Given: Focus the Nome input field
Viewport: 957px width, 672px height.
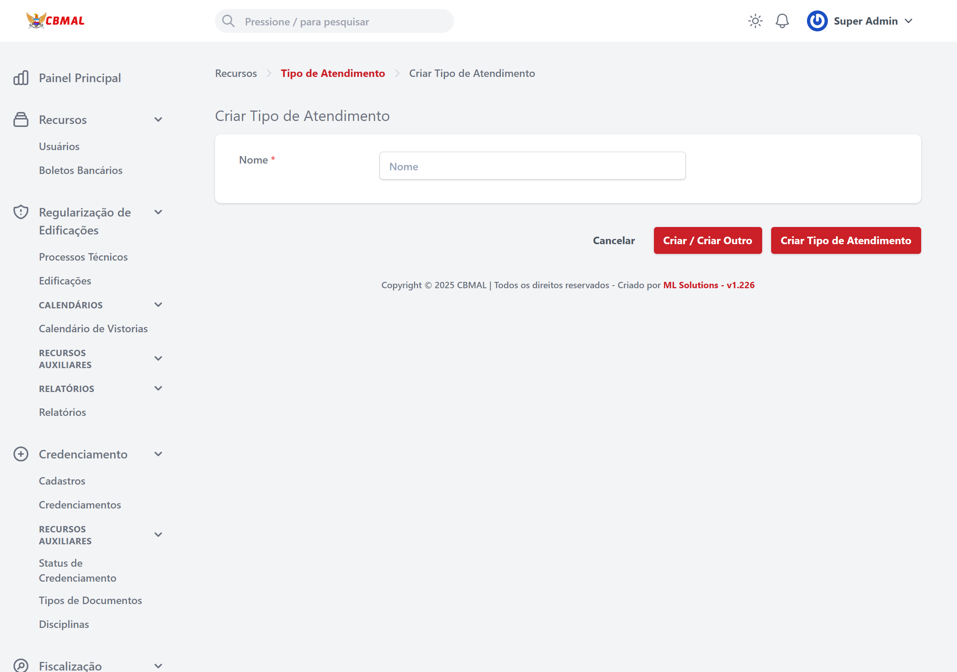Looking at the screenshot, I should coord(532,166).
